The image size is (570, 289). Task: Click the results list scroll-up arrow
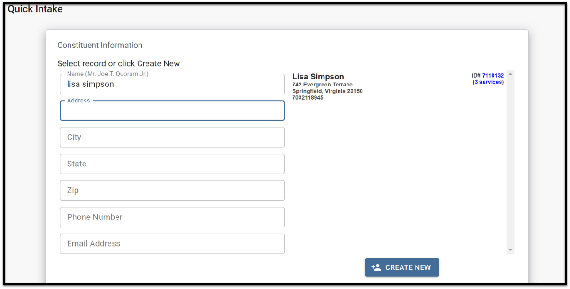point(510,74)
